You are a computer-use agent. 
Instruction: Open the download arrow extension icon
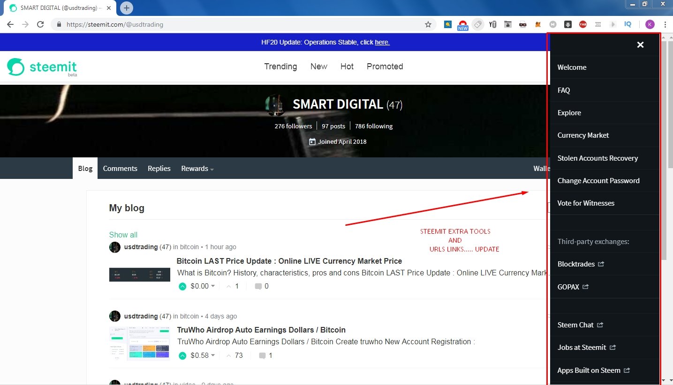tap(568, 24)
